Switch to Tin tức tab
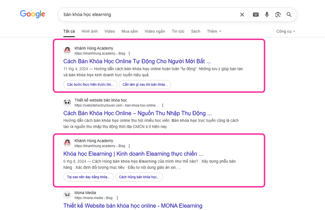 178,31
